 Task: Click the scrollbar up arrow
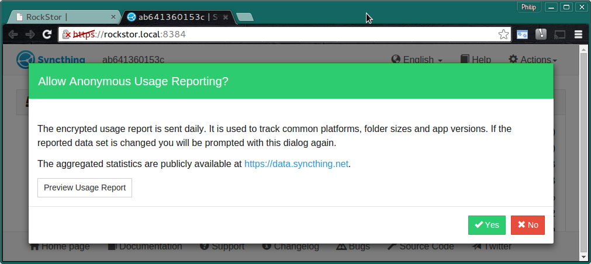coord(583,49)
